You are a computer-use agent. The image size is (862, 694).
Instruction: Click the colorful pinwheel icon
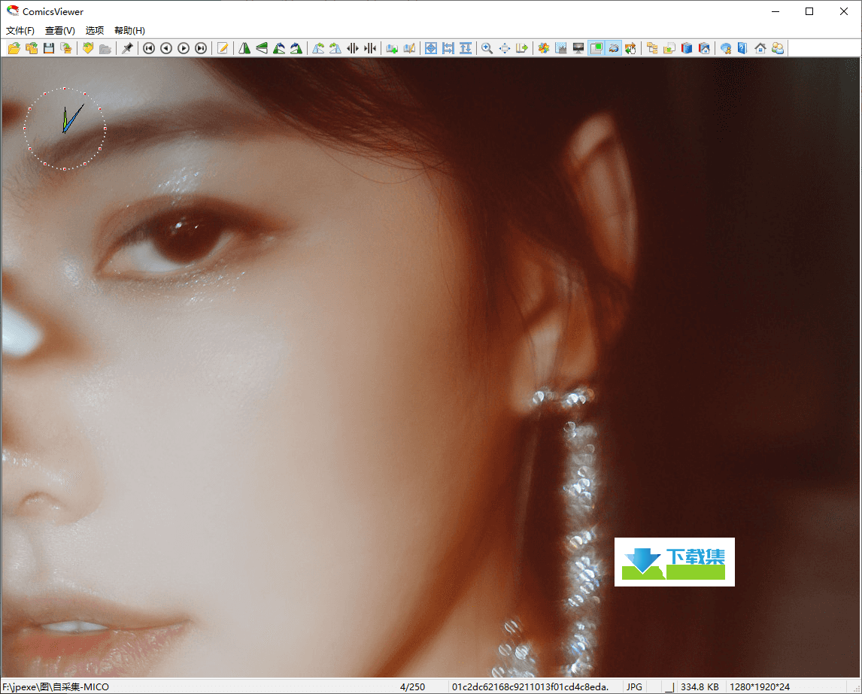click(x=544, y=48)
